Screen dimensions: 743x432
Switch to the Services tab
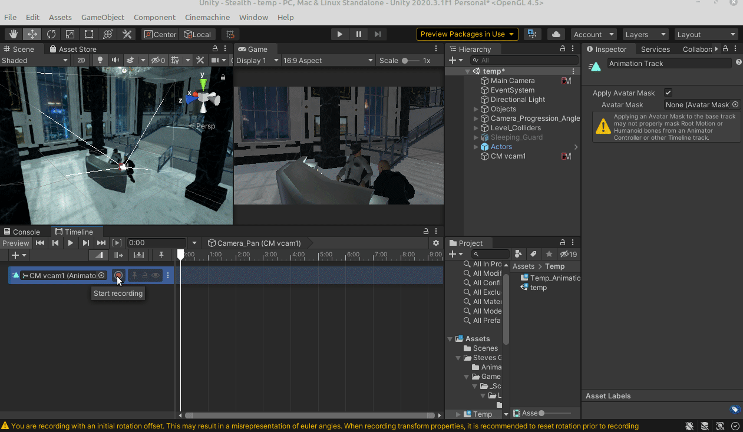pos(655,49)
